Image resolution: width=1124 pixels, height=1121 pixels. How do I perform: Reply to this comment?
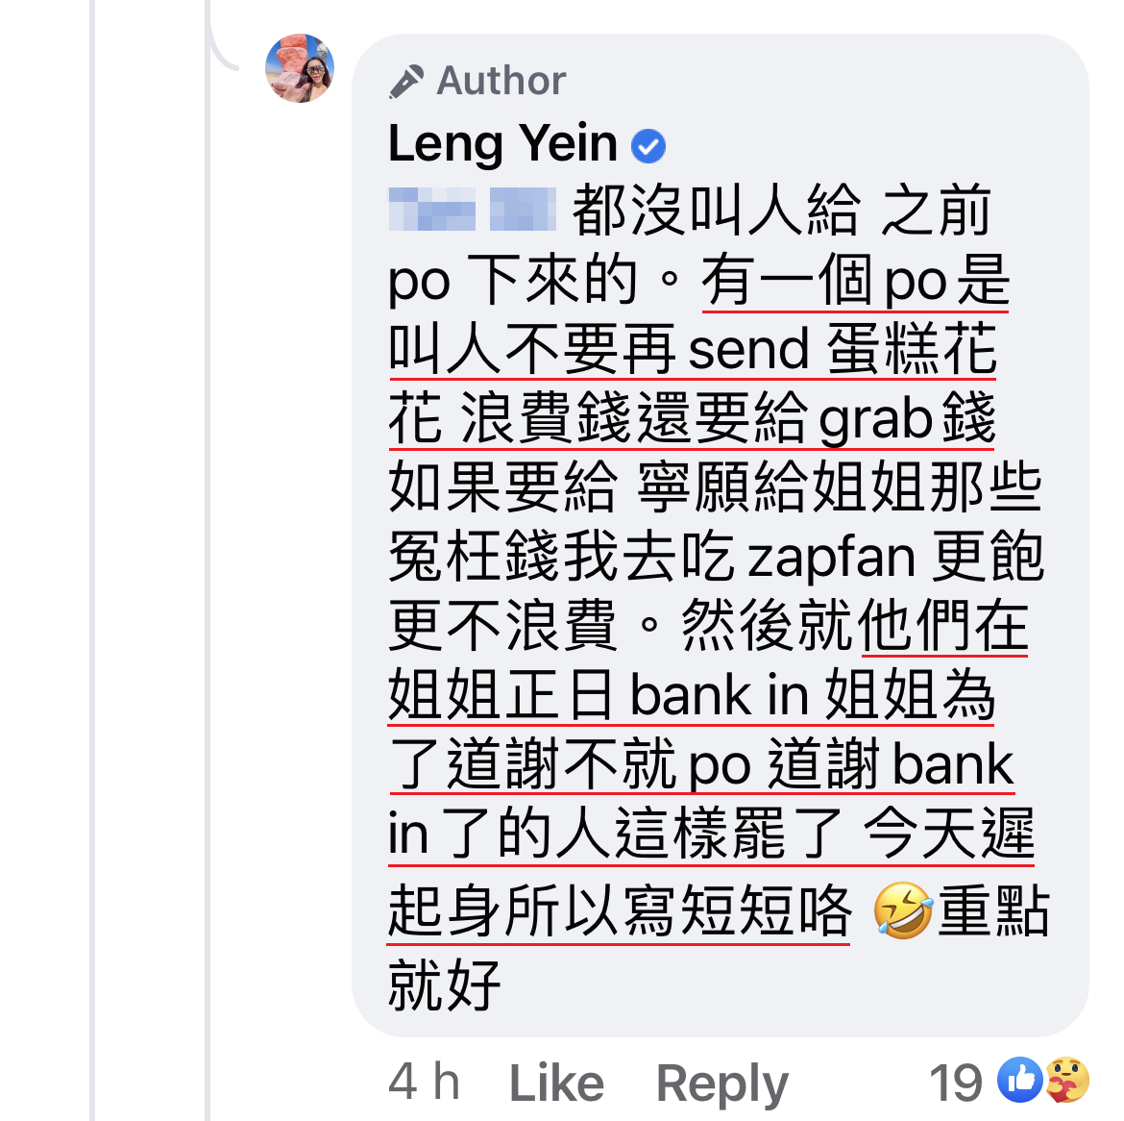[x=721, y=1083]
